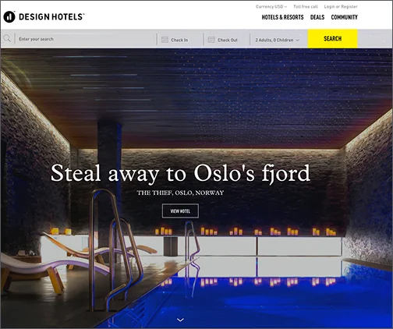Click the arrow beside guest count
Screen dimensions: 393x329
click(298, 41)
